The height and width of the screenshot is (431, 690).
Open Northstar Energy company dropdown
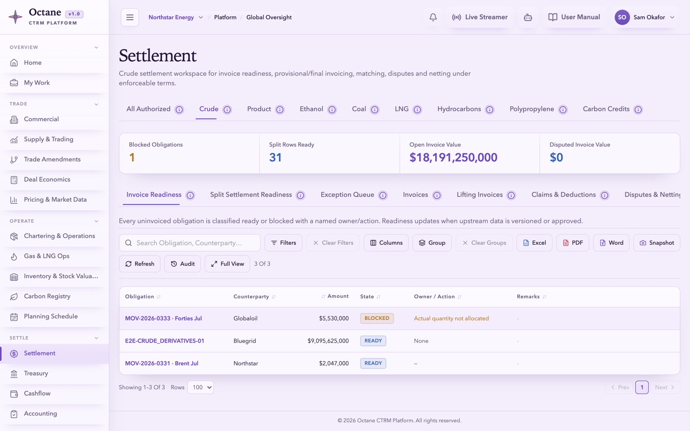pos(176,17)
